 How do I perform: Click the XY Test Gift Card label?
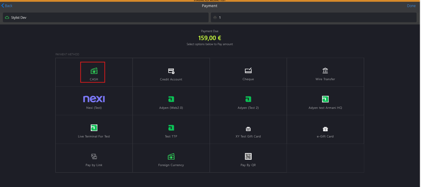248,136
